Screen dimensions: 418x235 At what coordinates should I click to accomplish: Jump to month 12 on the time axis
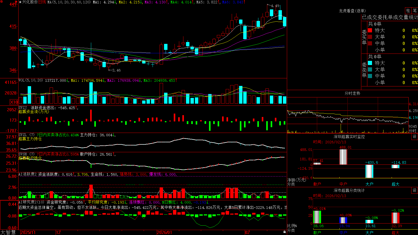pos(58,232)
